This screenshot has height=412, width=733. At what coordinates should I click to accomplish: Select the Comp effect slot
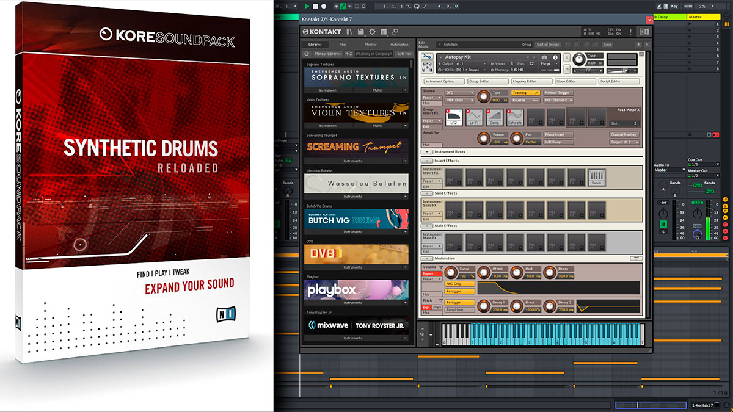tap(495, 118)
